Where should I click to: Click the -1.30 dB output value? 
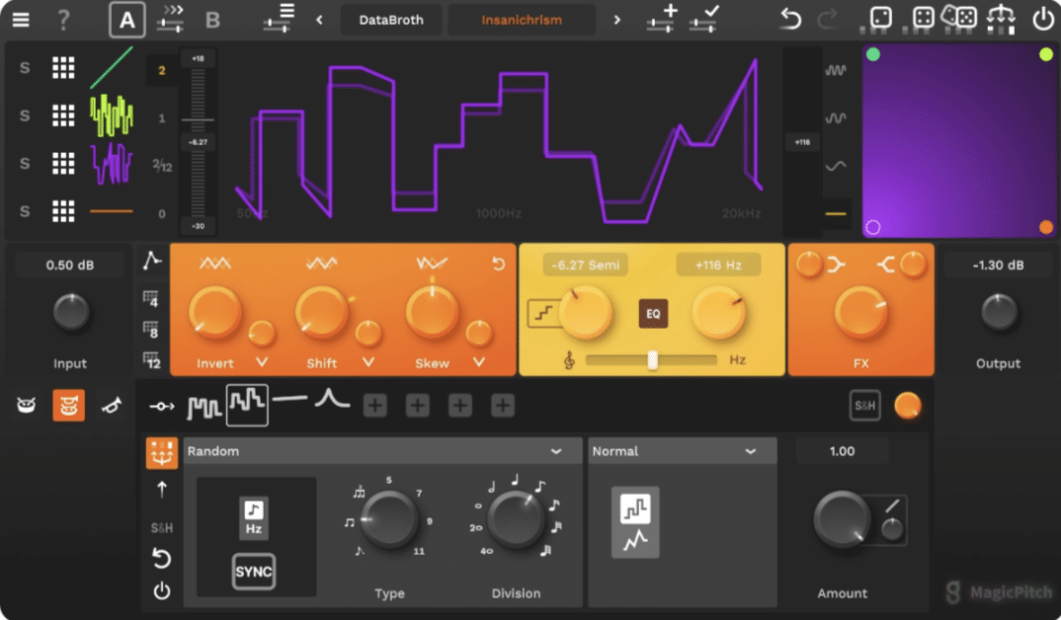(x=998, y=265)
